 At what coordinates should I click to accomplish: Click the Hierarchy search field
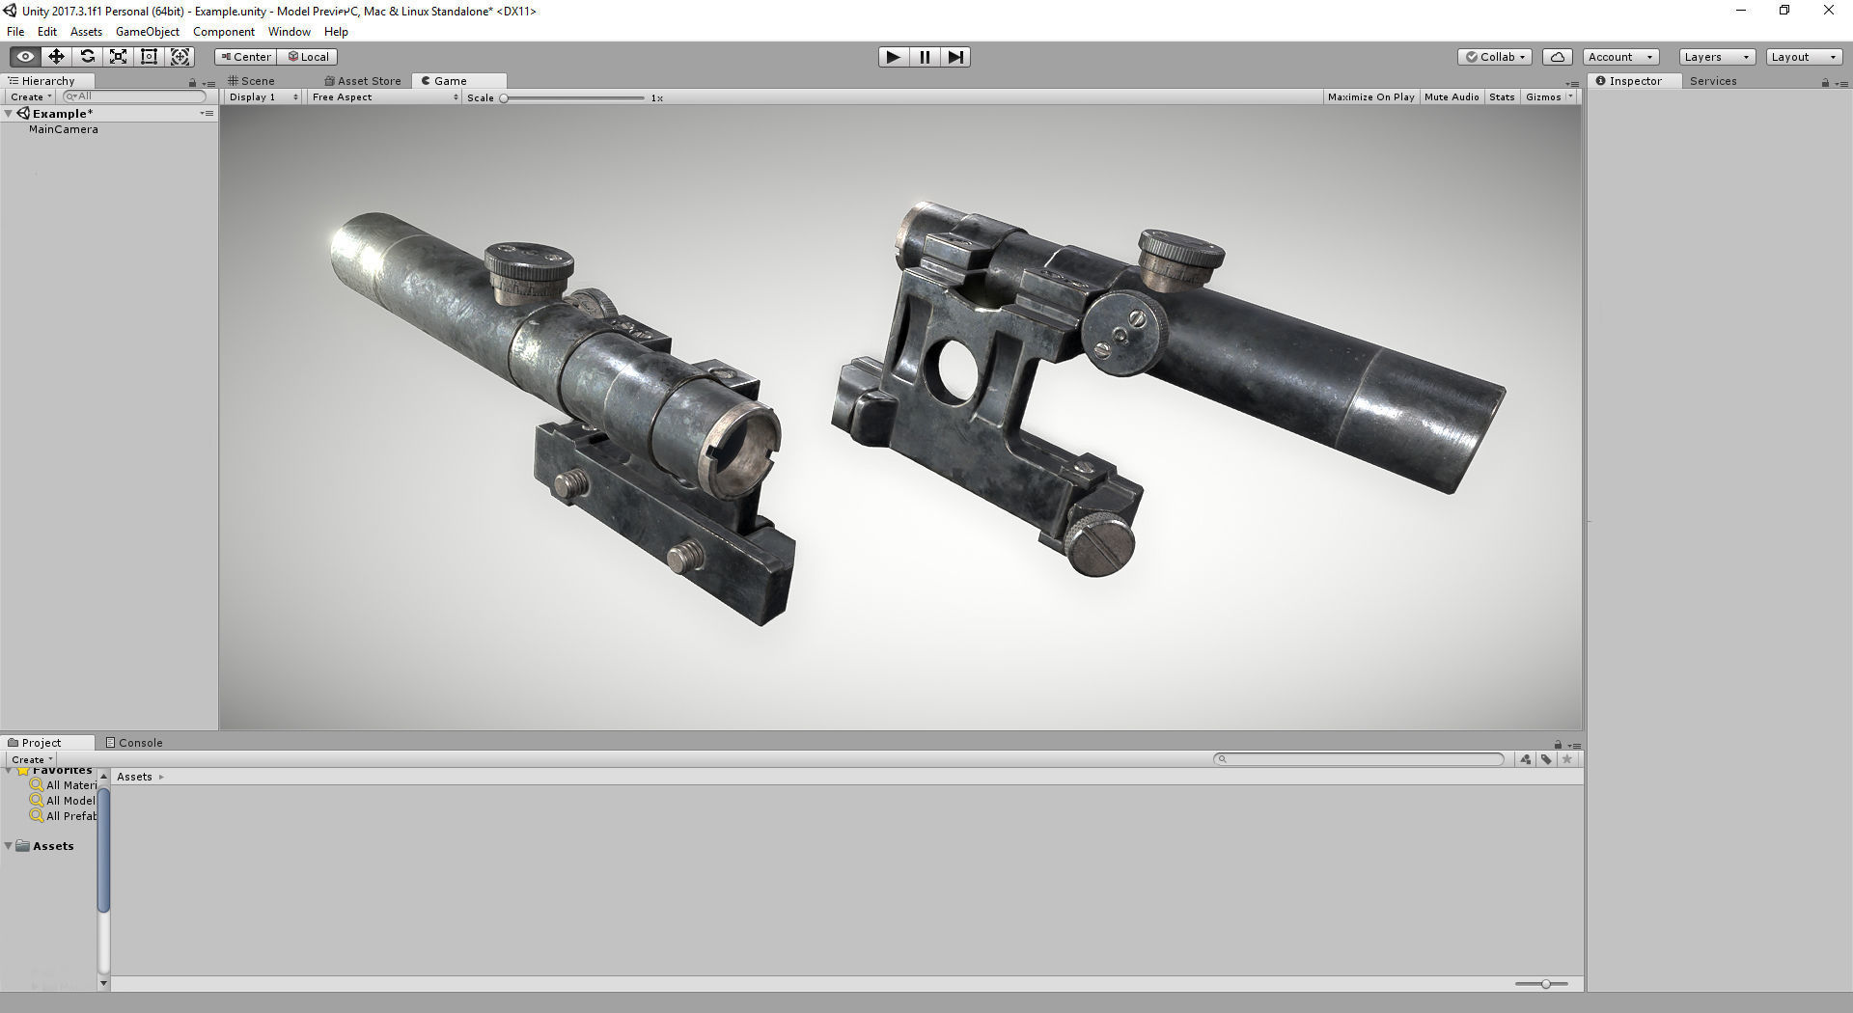point(134,96)
